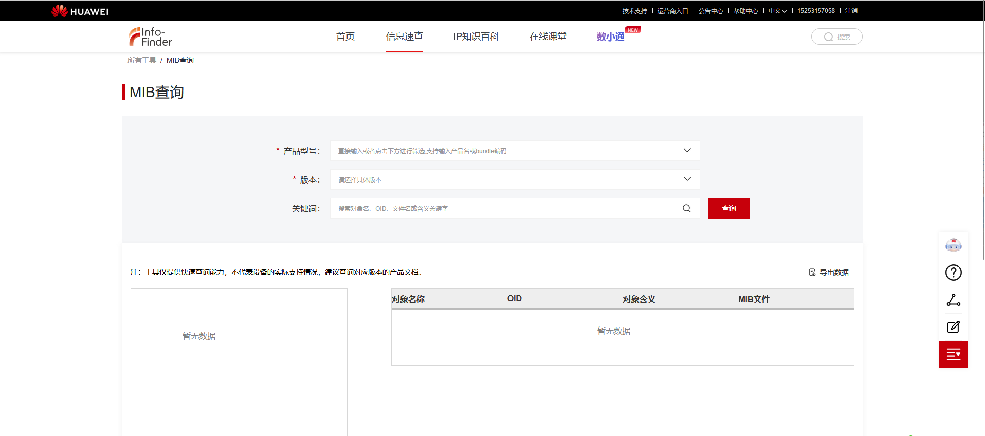Click the magnifier icon in the keyword field

[x=687, y=208]
